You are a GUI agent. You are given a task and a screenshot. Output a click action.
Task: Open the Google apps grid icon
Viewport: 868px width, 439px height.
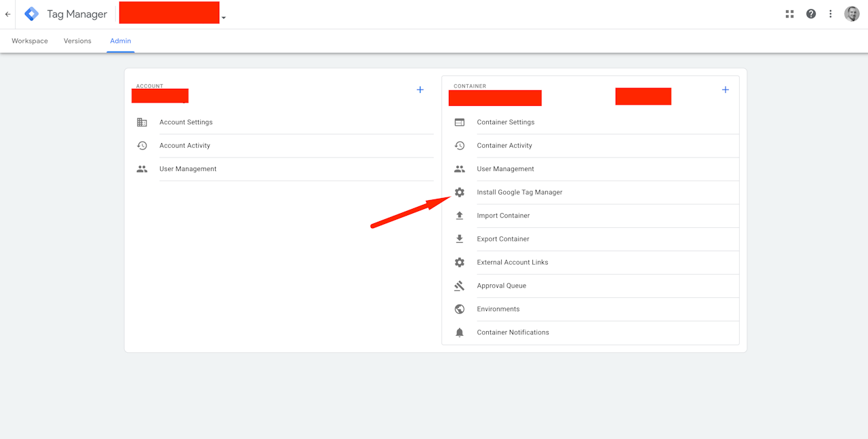[789, 14]
